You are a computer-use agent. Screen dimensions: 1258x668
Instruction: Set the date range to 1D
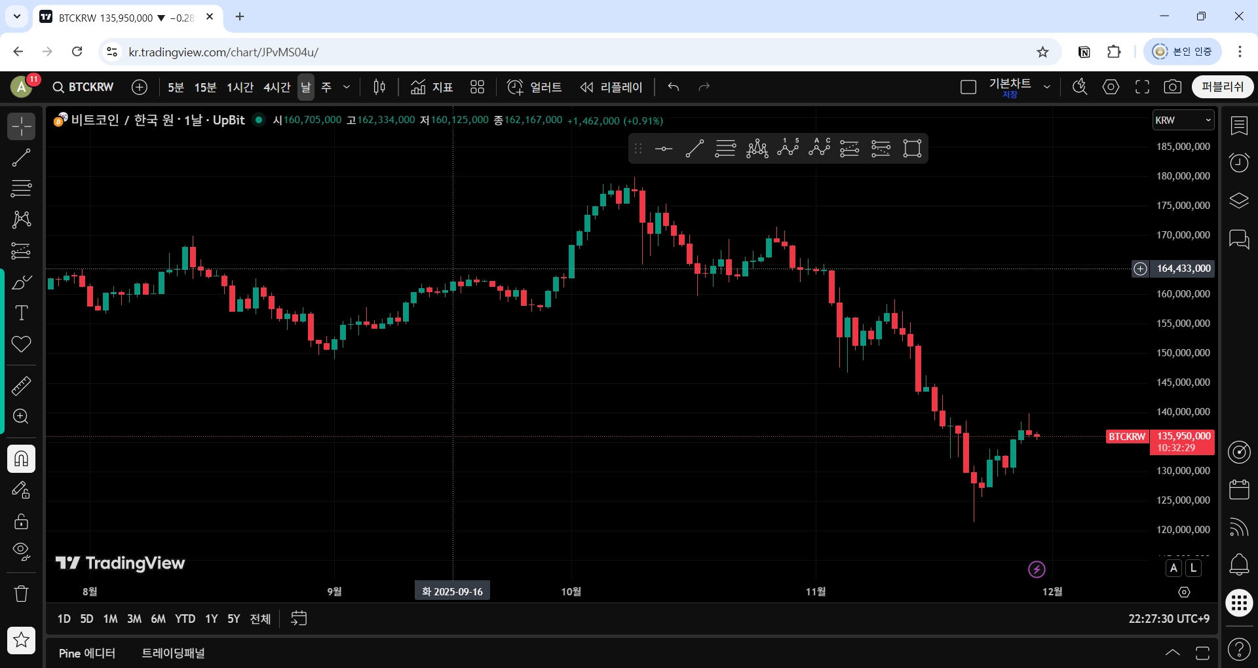coord(64,619)
